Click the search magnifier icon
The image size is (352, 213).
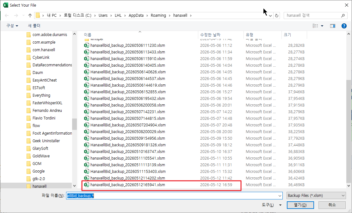tap(343, 15)
